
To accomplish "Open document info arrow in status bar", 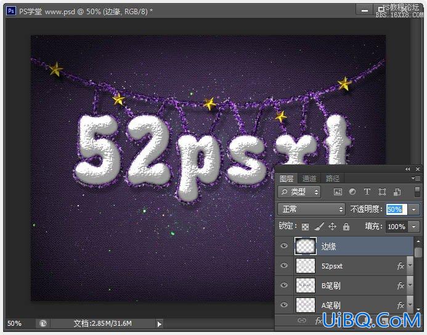I will [160, 324].
